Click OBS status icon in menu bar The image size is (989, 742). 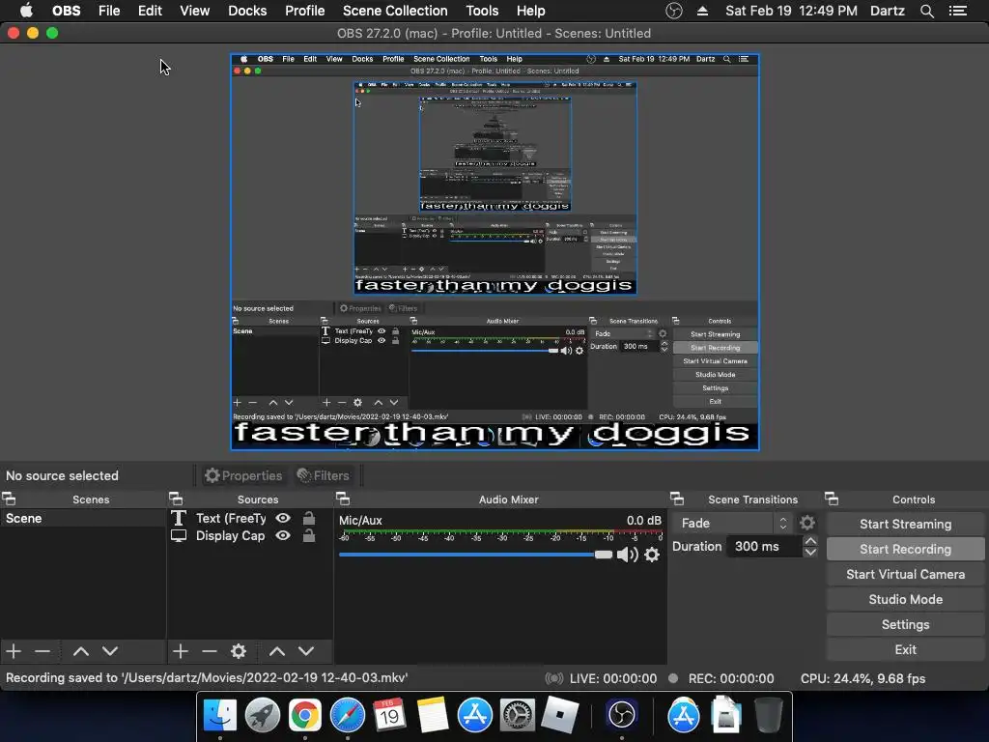click(673, 11)
